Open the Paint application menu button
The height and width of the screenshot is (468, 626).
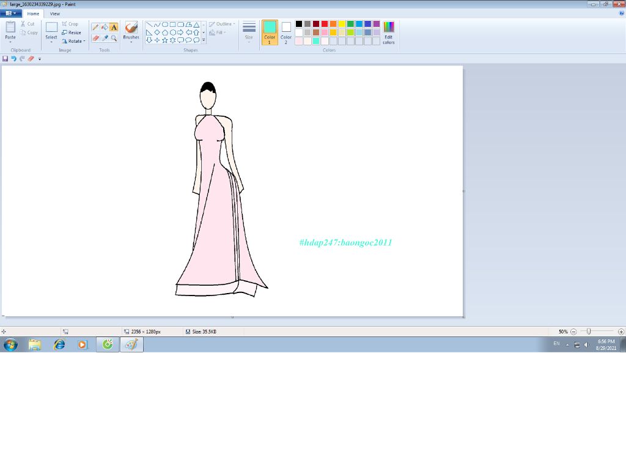point(11,13)
